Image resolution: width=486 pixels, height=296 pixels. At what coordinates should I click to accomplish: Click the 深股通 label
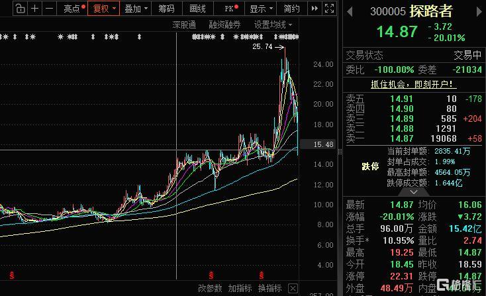(184, 25)
